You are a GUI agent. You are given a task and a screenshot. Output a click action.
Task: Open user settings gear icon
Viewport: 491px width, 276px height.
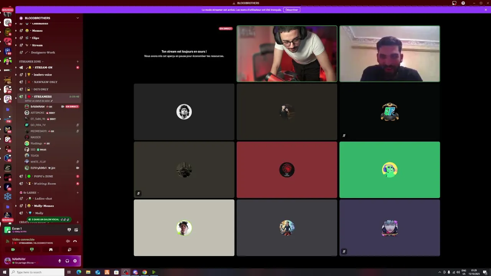click(75, 261)
